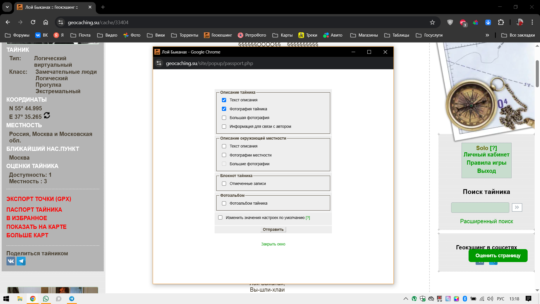Bookmark this page with star icon
540x304 pixels.
coord(432,23)
